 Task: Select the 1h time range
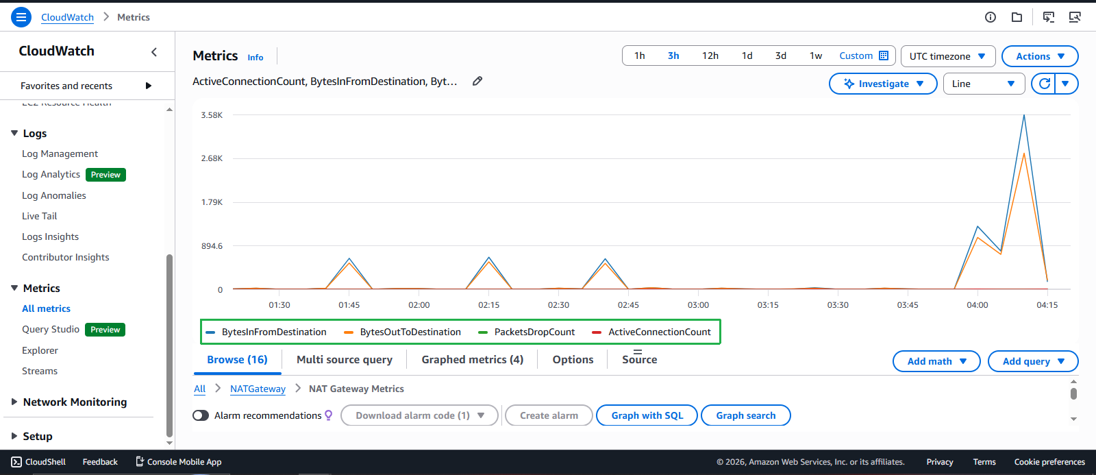[639, 56]
